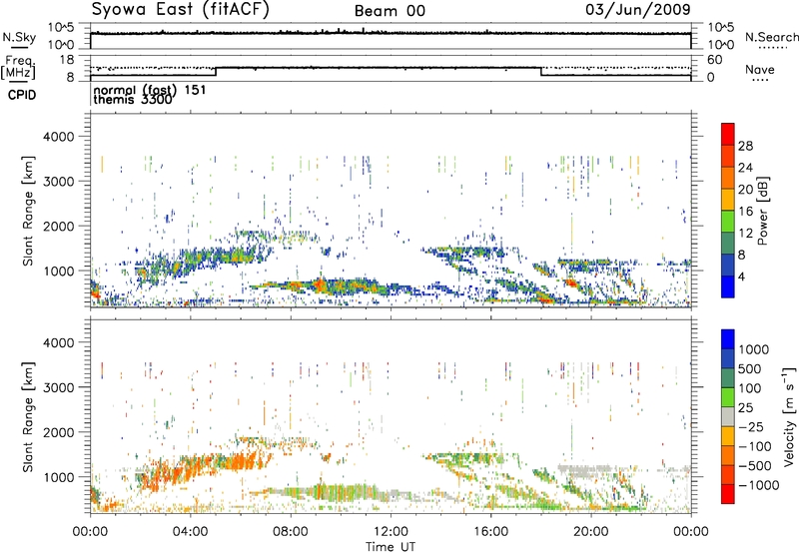
Task: Click the "Time UT" axis title
Action: [x=391, y=546]
